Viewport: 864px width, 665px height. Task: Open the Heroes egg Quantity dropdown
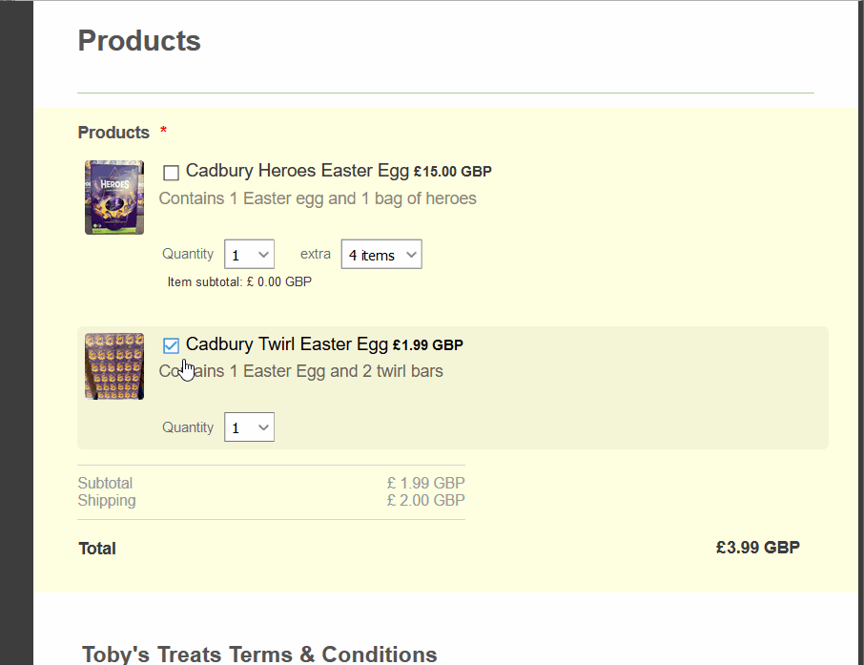(249, 255)
